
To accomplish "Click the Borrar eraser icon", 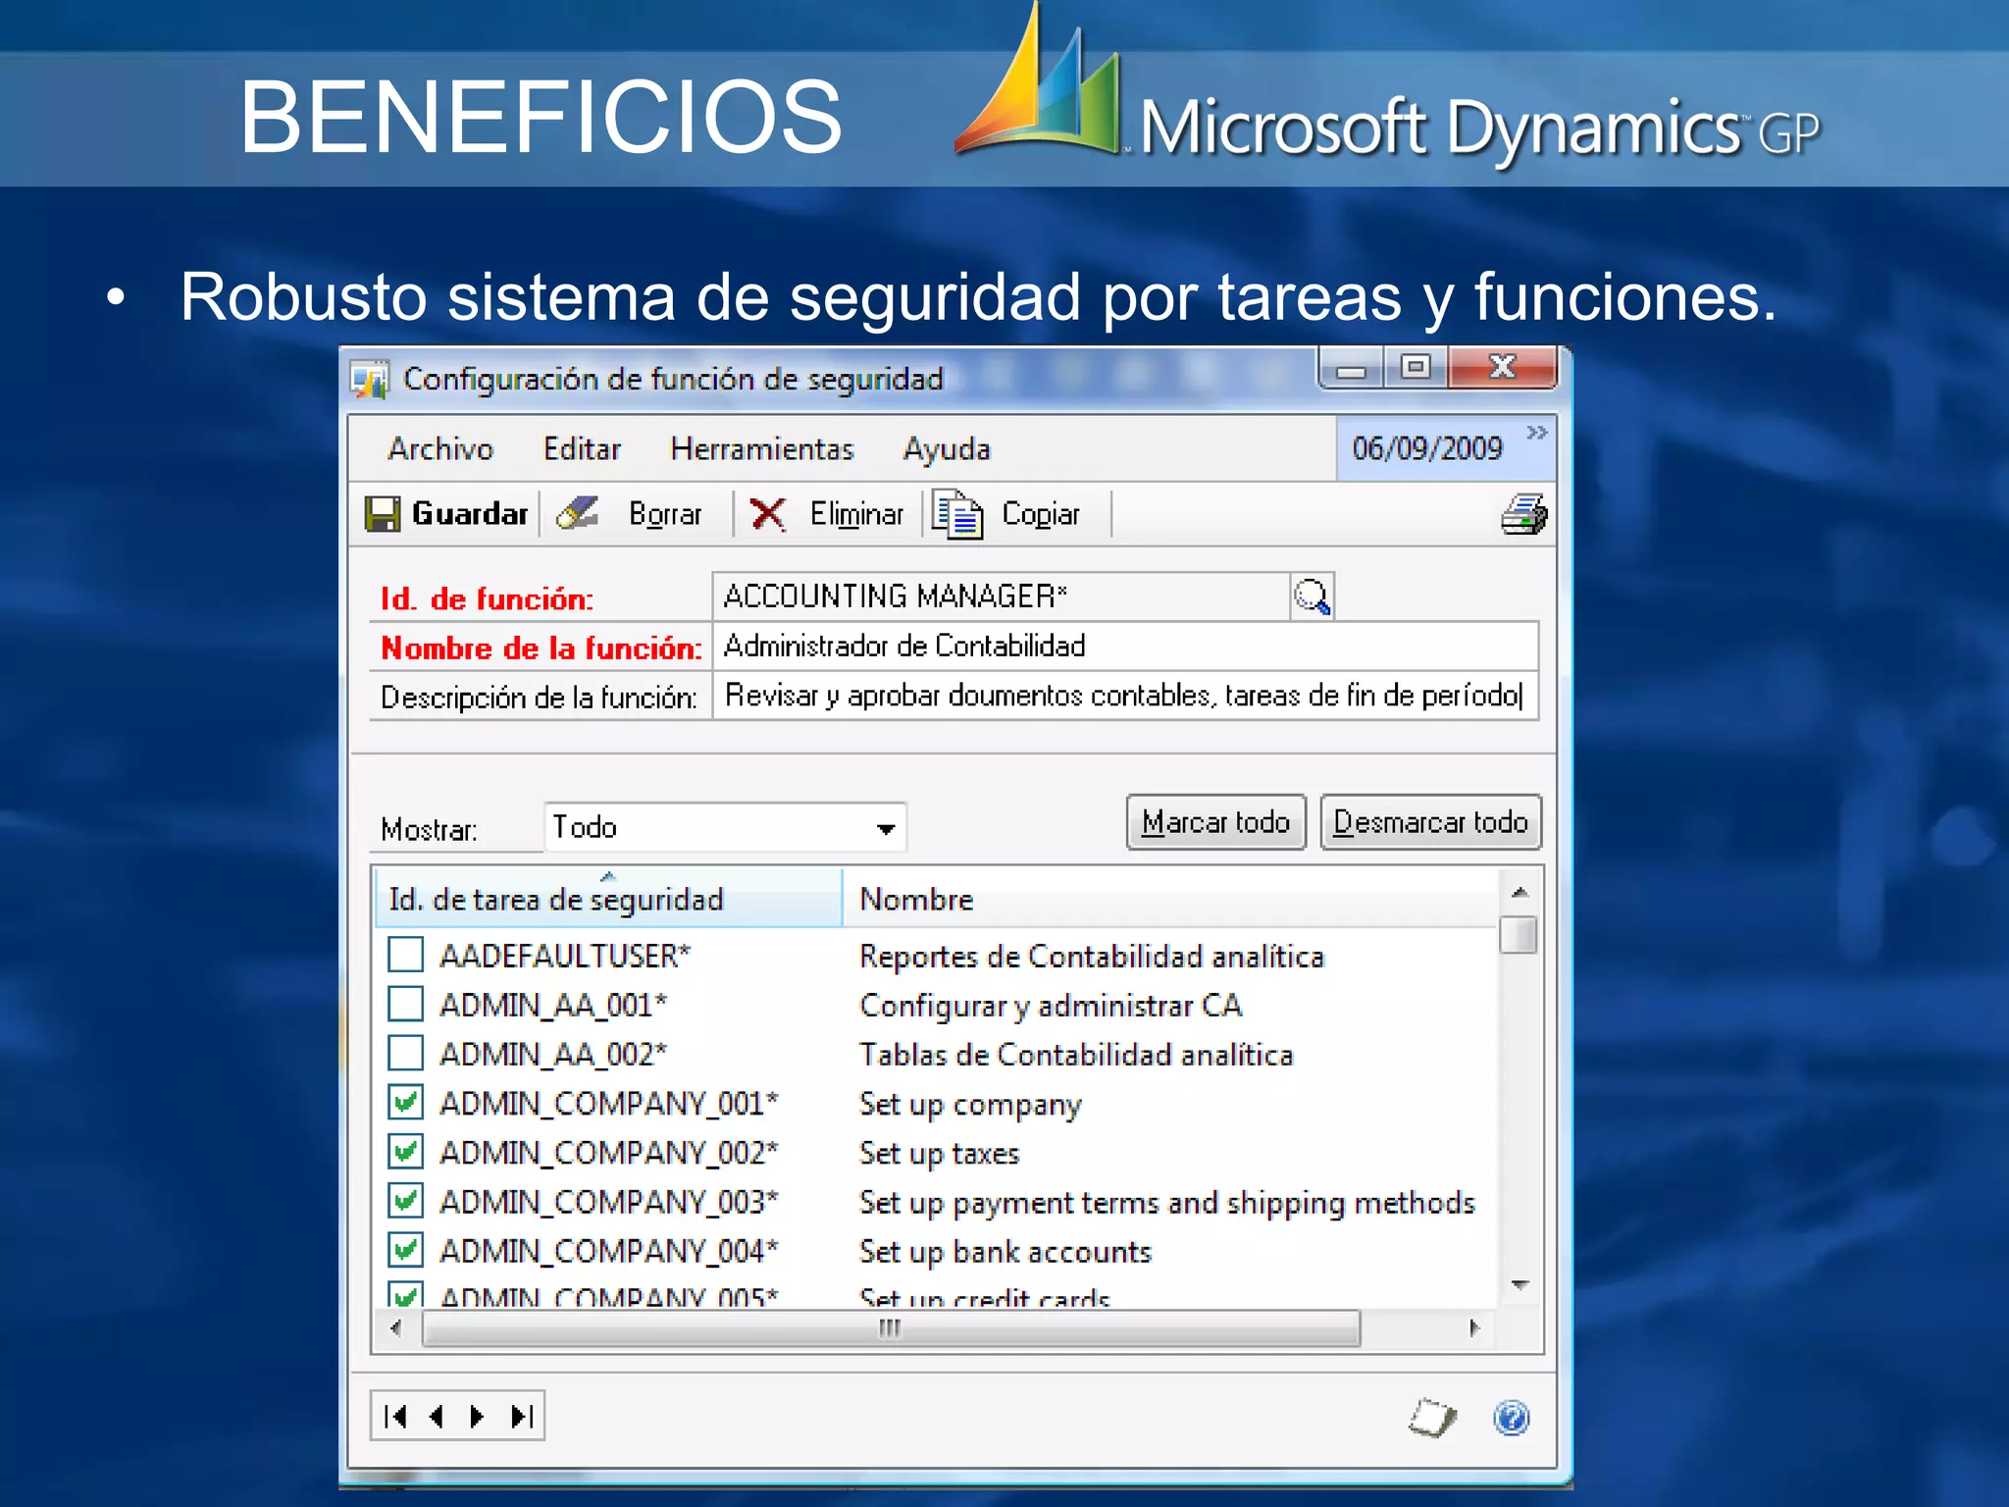I will tap(578, 512).
